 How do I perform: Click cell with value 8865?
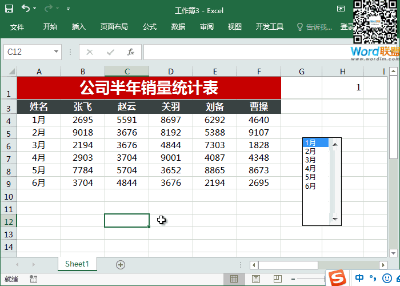click(215, 170)
